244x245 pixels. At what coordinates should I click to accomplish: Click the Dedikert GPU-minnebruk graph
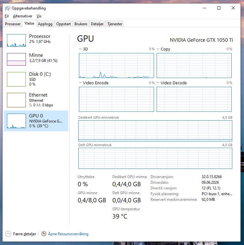(x=155, y=131)
